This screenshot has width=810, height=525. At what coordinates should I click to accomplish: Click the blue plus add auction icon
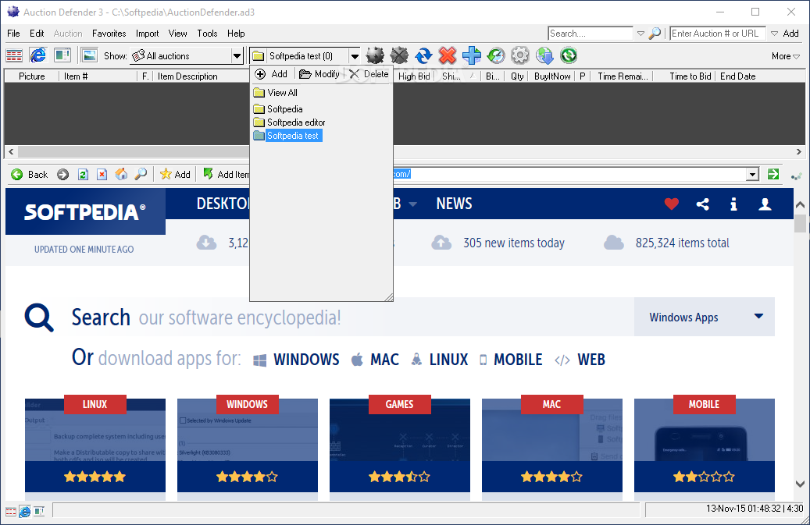tap(472, 55)
